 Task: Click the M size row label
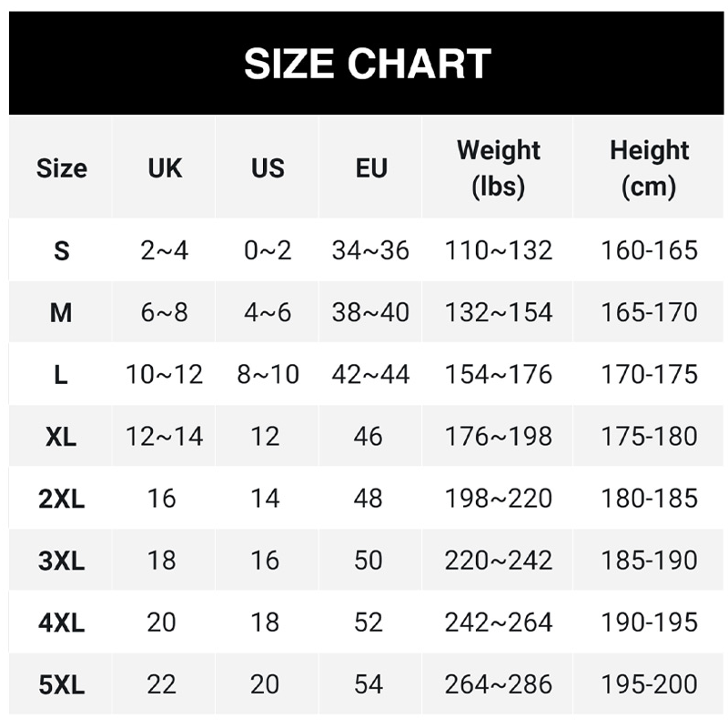pyautogui.click(x=61, y=312)
